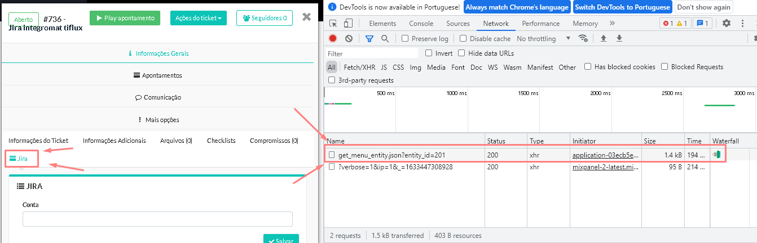Screen dimensions: 757x243
Task: Click Switch DevTools to Portuguese
Action: tap(623, 7)
